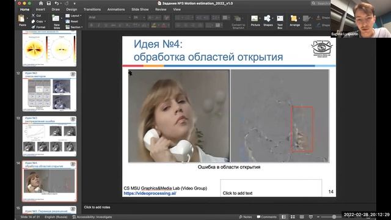Click the Paste clipboard icon

(22, 18)
